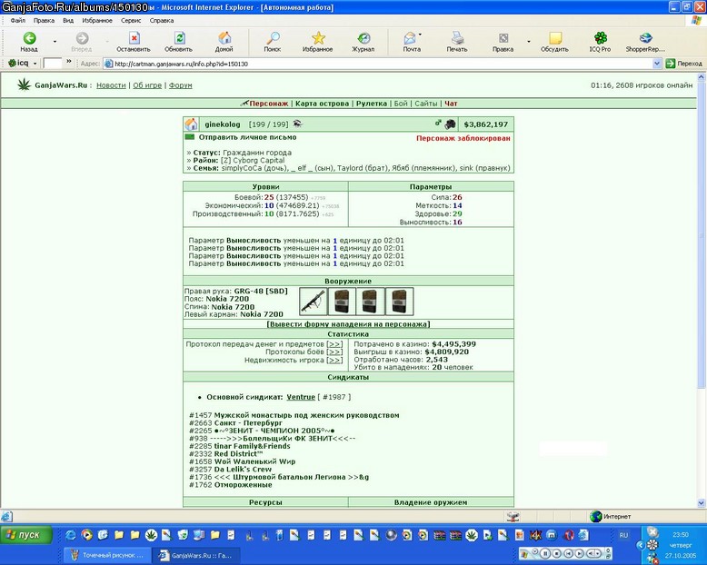
Task: Launch ICQ Pro toolbar icon
Action: 600,42
